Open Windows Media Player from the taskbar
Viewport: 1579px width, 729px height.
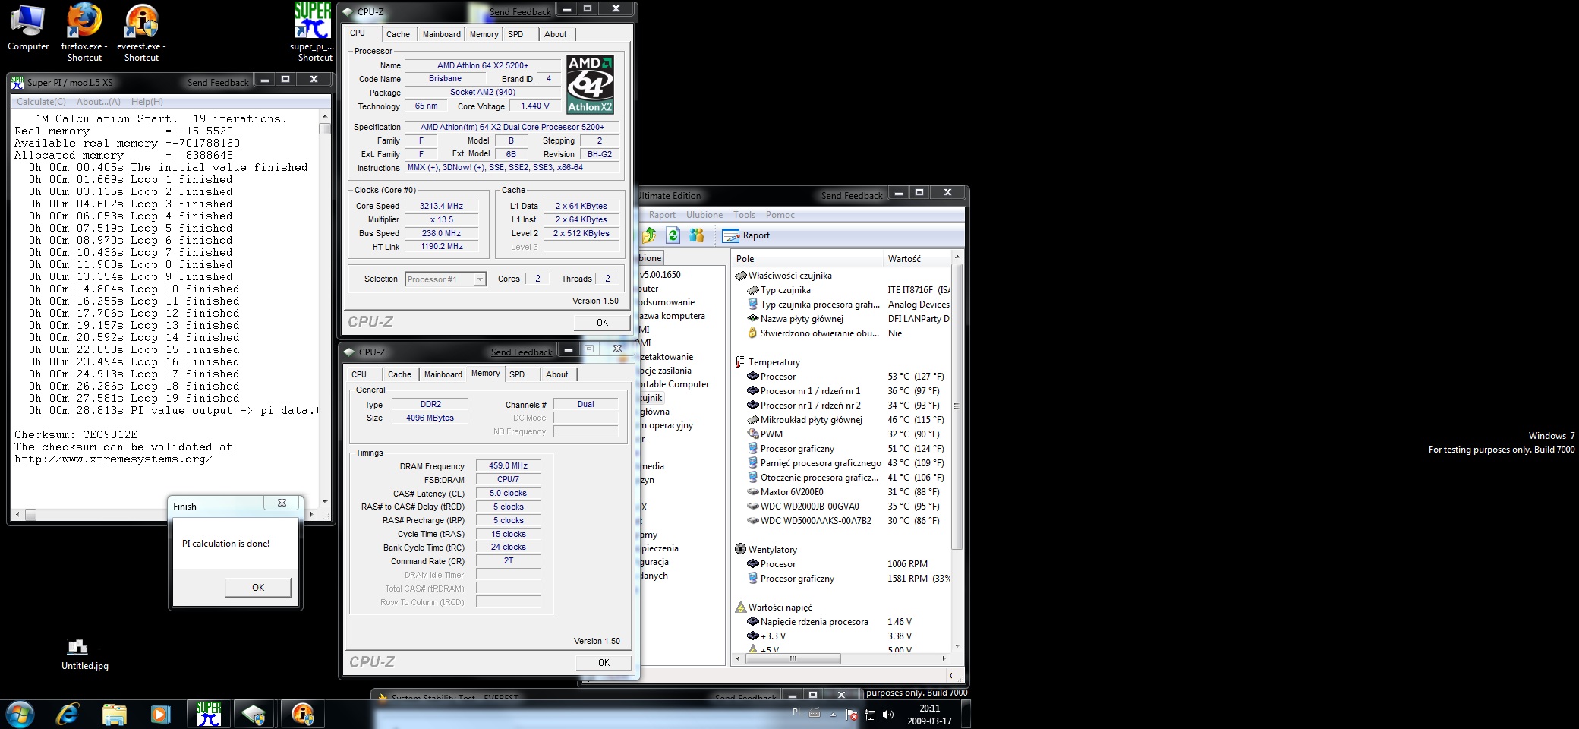160,715
